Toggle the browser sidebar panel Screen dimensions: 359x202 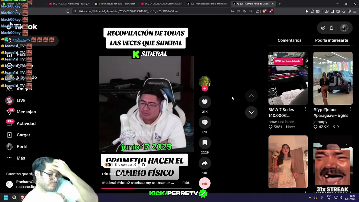coord(332,11)
